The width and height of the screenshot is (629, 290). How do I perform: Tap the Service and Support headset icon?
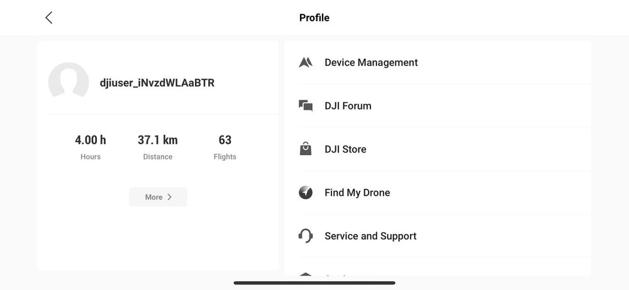click(x=306, y=236)
